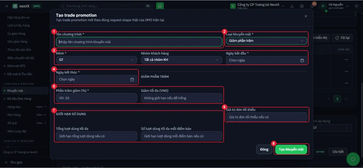Click Tải lại button behind dialog
The width and height of the screenshot is (363, 168).
(342, 38)
